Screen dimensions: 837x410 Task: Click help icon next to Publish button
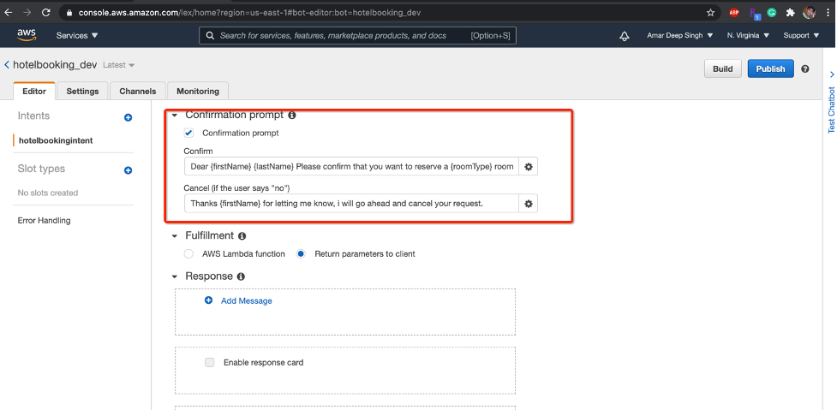804,68
